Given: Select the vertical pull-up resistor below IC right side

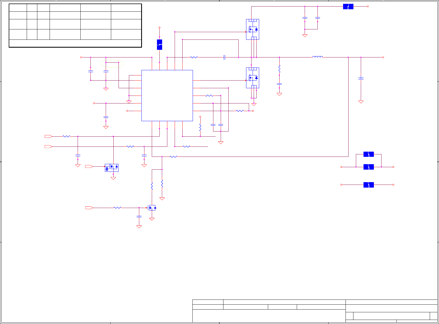Looking at the screenshot, I should point(200,128).
